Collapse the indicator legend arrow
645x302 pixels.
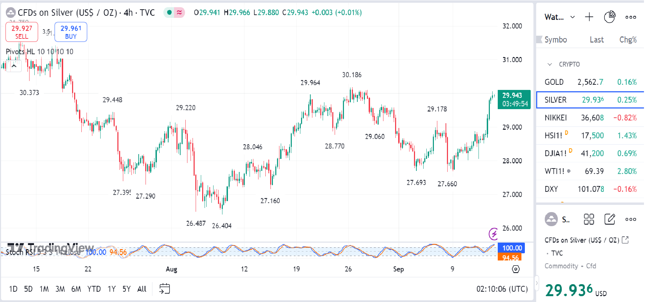click(14, 66)
